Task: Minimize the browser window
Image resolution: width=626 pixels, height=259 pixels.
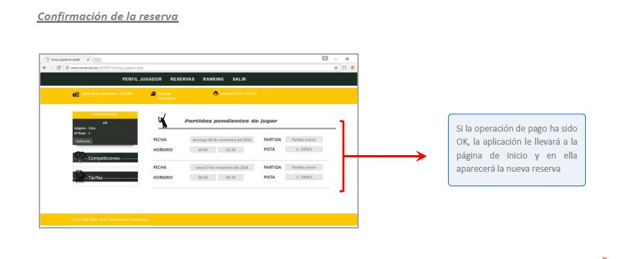Action: 336,59
